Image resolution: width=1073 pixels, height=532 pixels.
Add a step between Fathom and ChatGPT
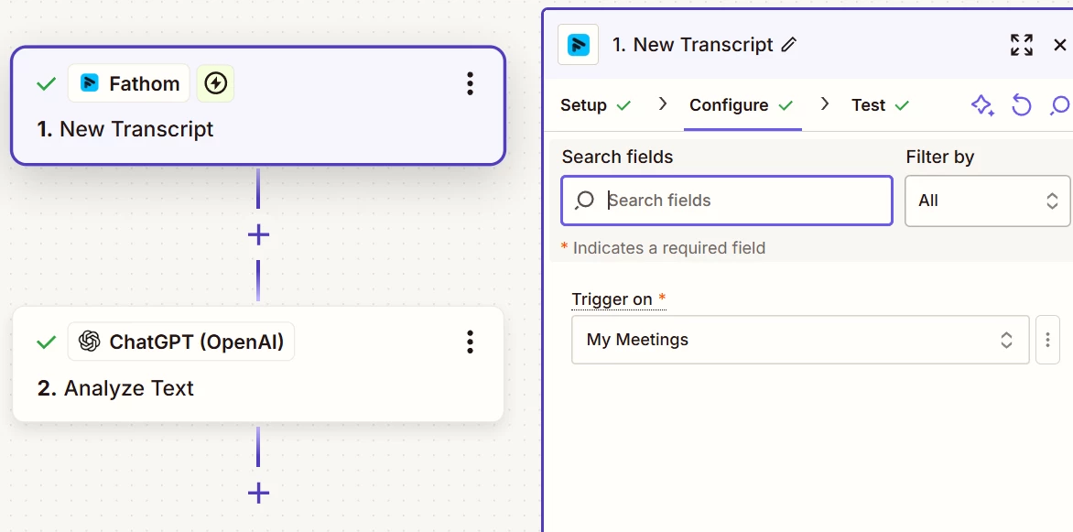[258, 234]
